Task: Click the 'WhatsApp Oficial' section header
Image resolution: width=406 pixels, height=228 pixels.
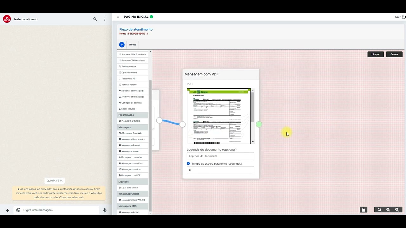Action: (x=133, y=194)
